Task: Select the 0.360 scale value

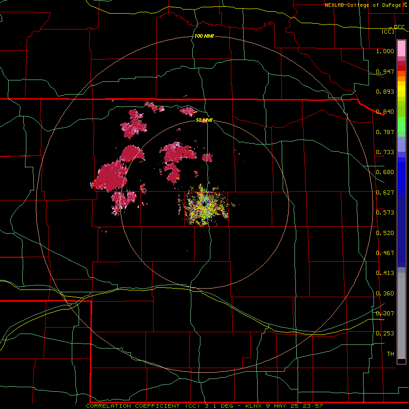Action: (x=385, y=294)
